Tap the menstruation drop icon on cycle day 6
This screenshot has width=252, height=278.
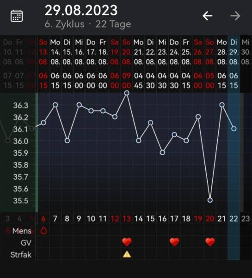pos(43,231)
